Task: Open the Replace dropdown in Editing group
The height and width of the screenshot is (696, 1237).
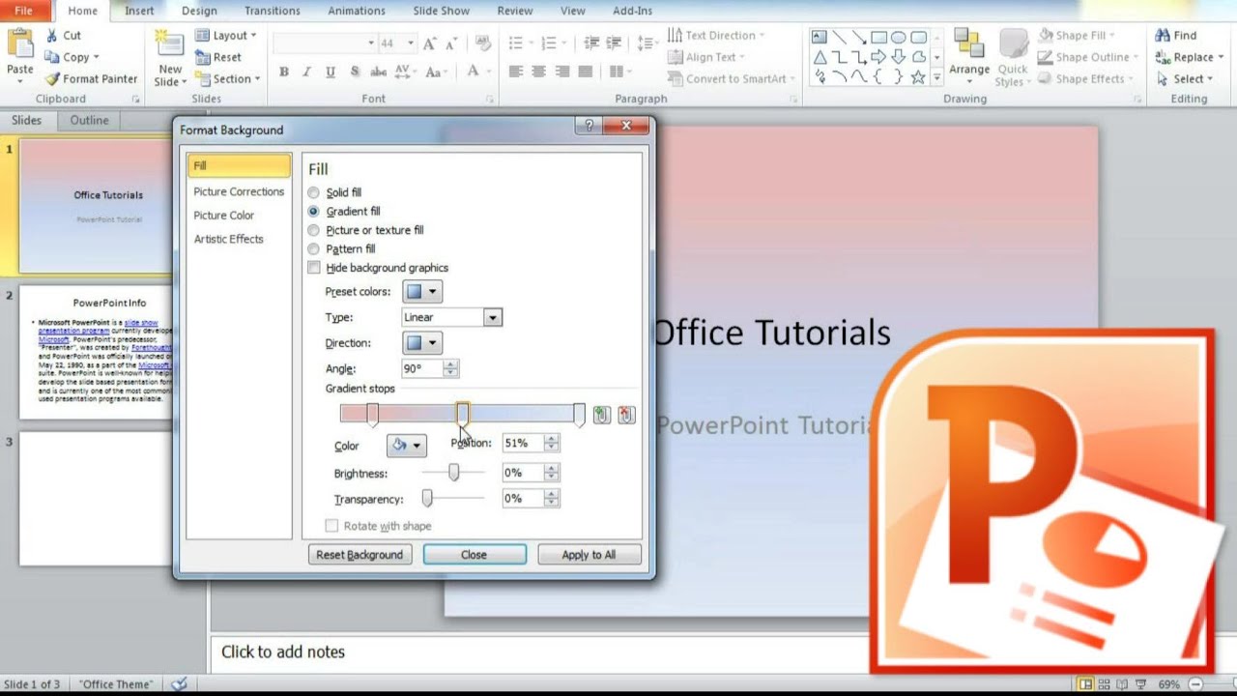Action: [1190, 57]
